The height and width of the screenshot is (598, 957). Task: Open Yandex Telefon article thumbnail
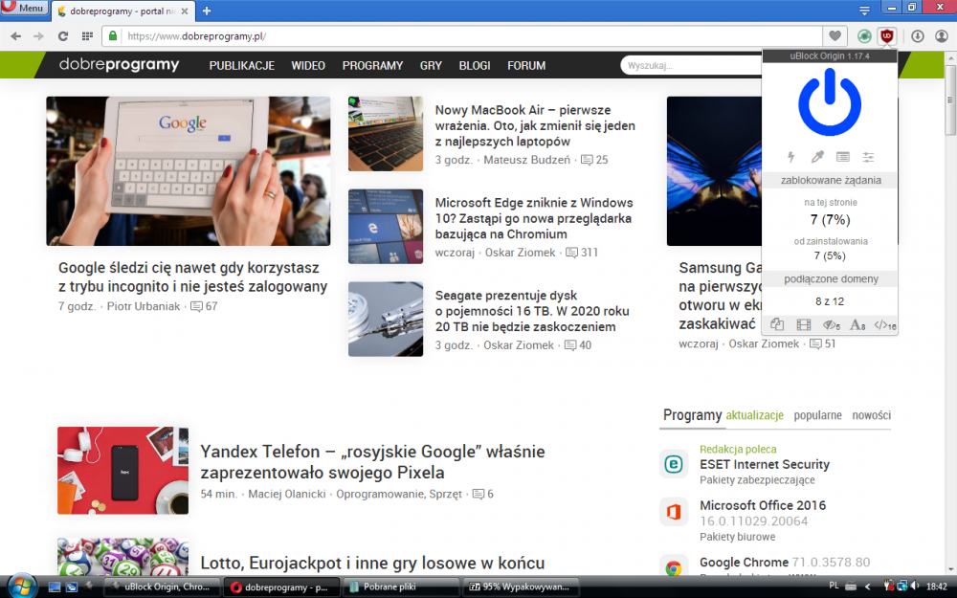122,471
